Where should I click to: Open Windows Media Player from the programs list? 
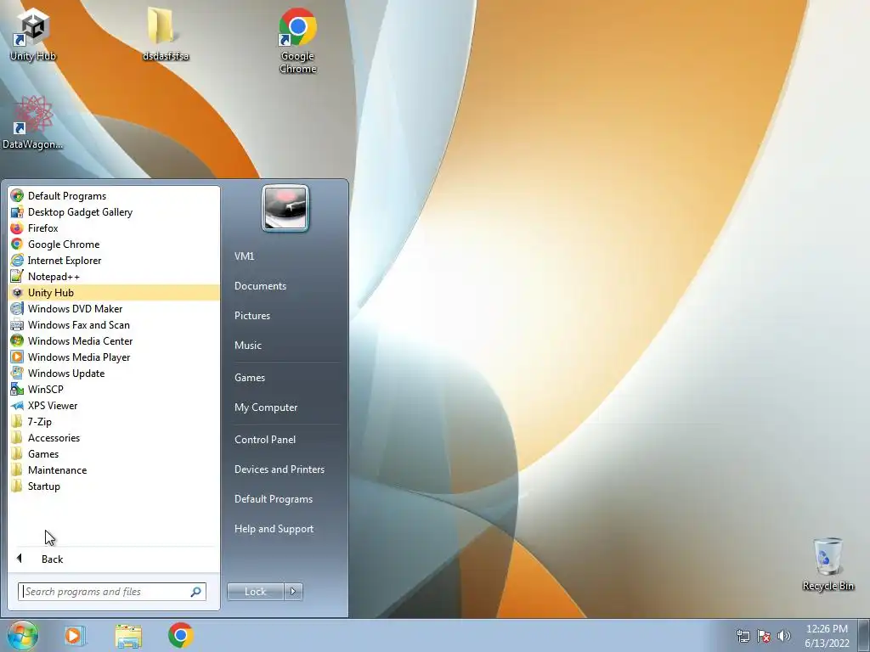click(x=114, y=357)
